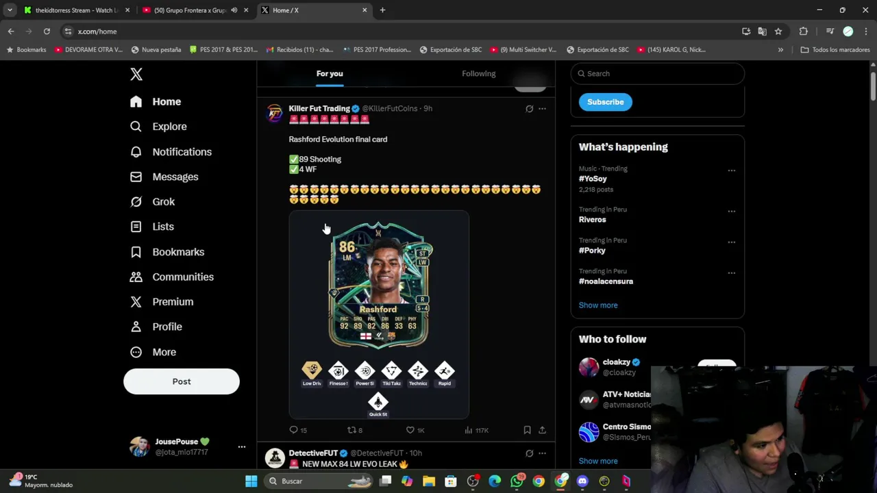Screen dimensions: 877x493
Task: Click the Subscribe button
Action: pyautogui.click(x=605, y=102)
